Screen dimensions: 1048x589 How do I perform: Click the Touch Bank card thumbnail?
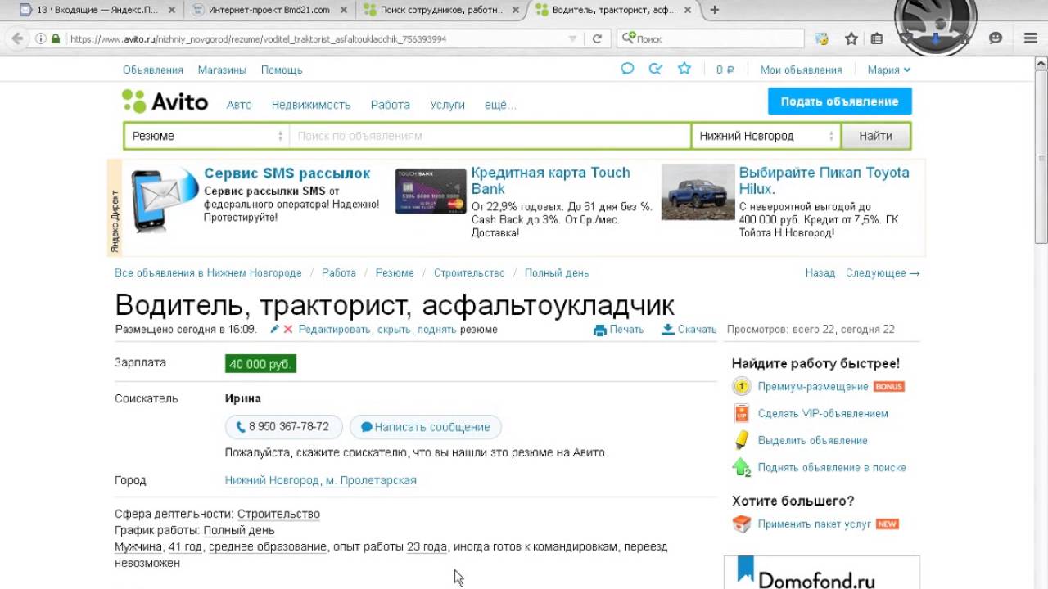431,191
